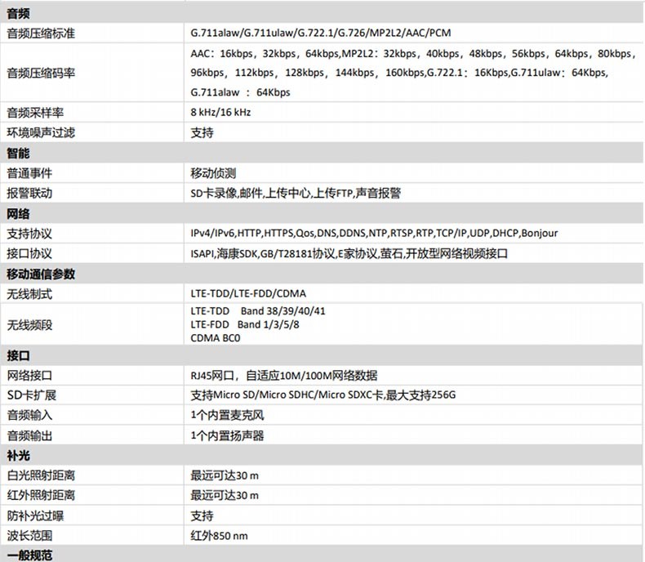Click the 智能 section header

(18, 154)
